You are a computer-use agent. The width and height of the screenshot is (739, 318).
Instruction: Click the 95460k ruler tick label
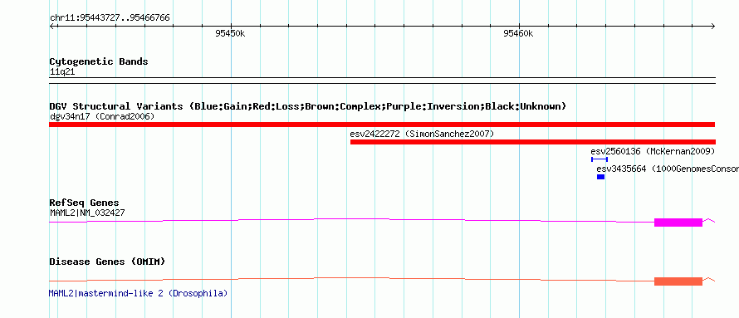tap(518, 33)
